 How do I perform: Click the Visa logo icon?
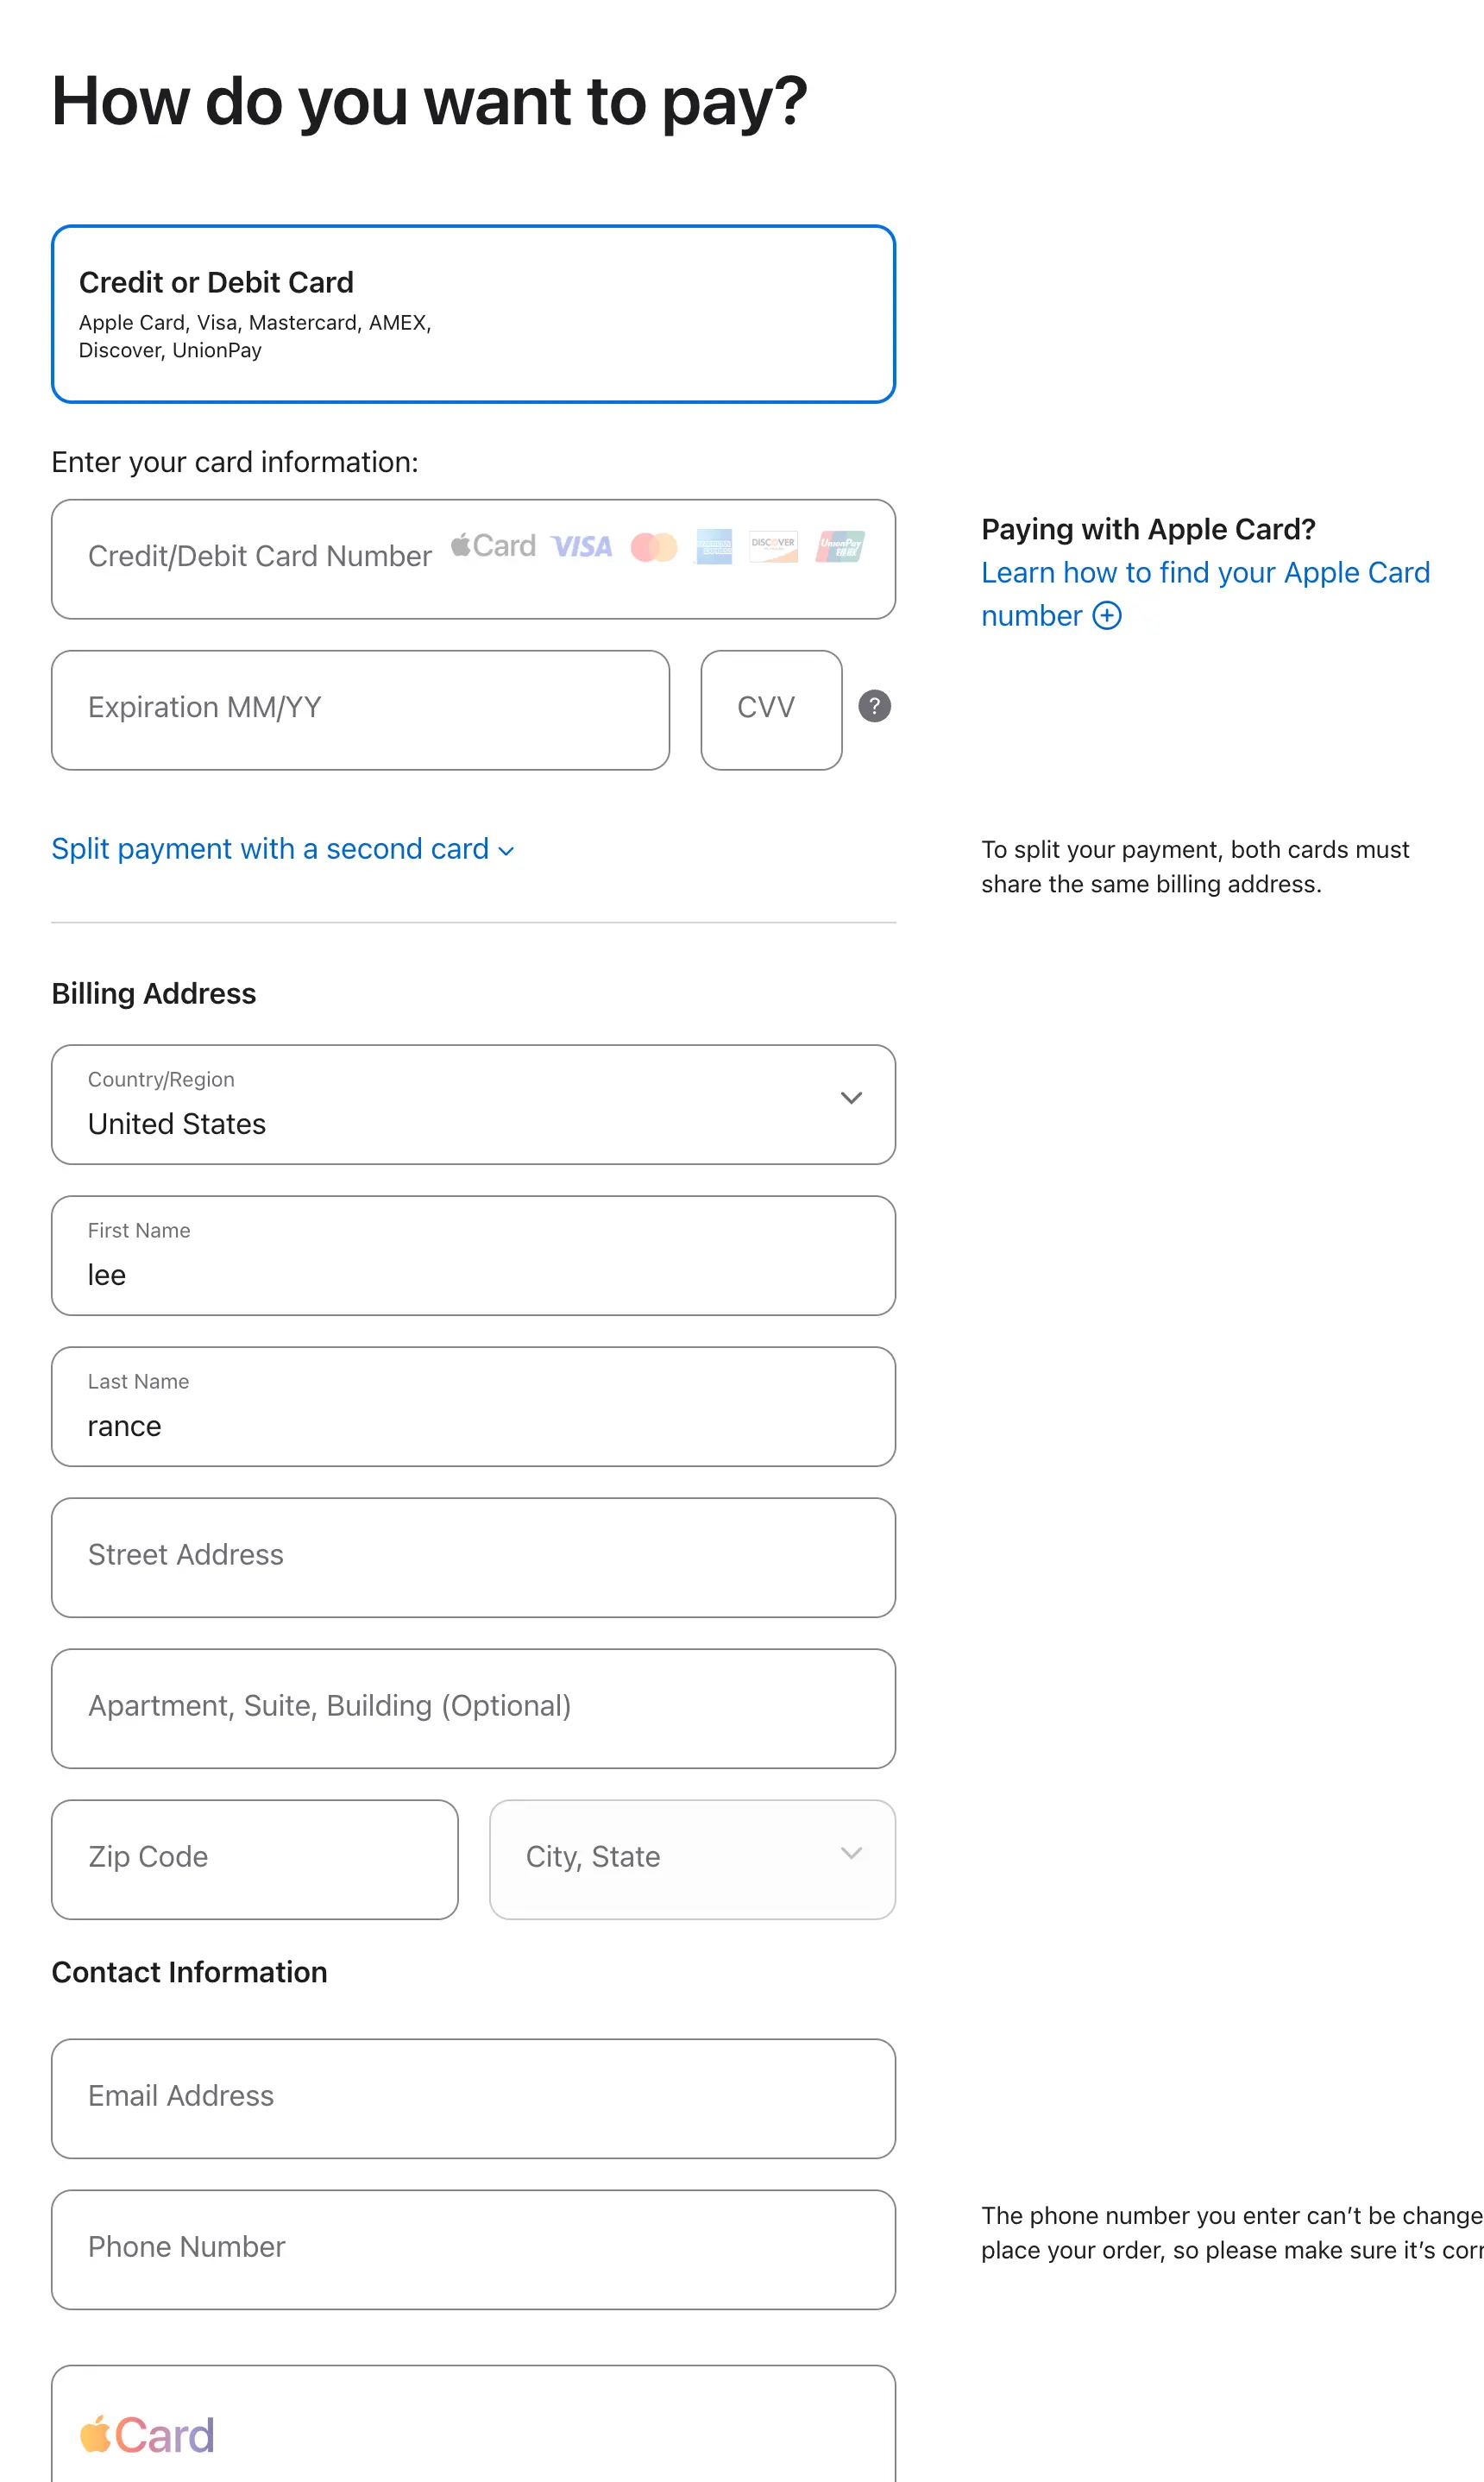[582, 547]
